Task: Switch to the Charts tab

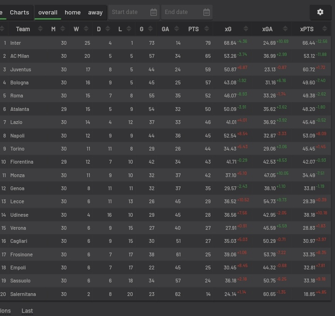Action: pos(20,13)
